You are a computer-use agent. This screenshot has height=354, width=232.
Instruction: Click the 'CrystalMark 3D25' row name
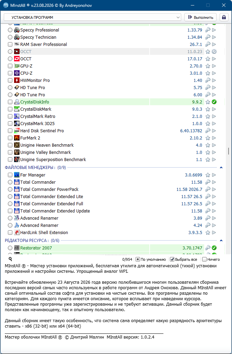point(37,123)
